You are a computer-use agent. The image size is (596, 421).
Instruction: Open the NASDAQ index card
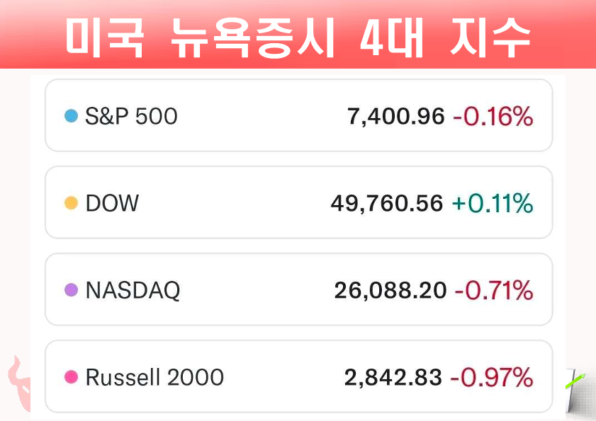[x=299, y=289]
